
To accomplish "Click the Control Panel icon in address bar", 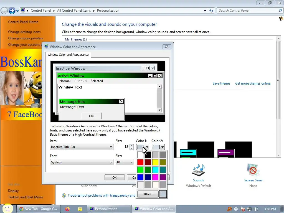I will (23, 10).
